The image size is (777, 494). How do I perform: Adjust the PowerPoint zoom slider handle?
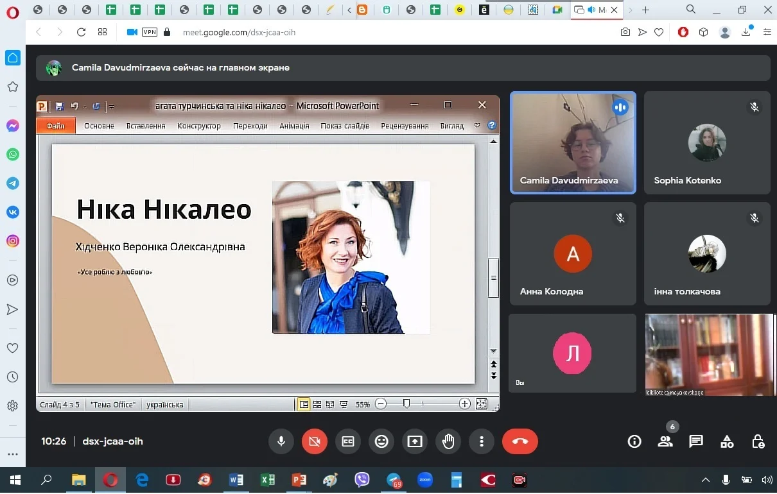(406, 404)
